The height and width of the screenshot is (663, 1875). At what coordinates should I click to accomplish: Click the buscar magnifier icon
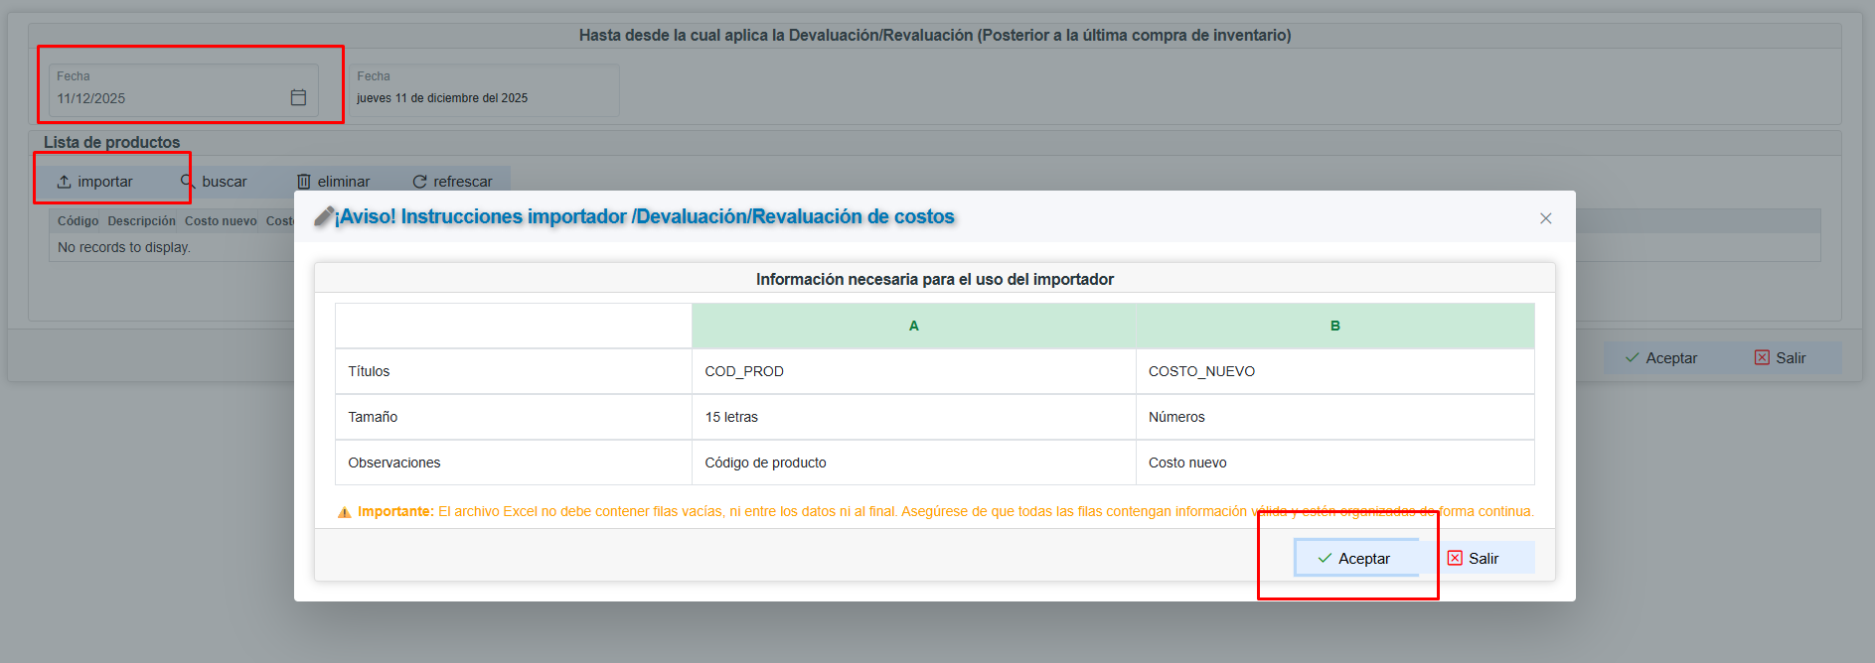coord(187,181)
